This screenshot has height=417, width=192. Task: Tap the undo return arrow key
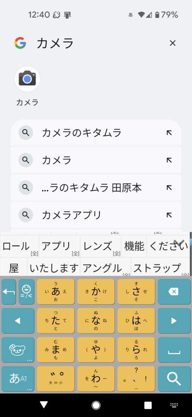pyautogui.click(x=9, y=292)
